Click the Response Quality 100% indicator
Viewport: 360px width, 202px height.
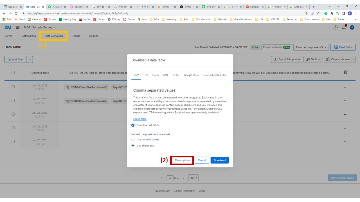276,47
